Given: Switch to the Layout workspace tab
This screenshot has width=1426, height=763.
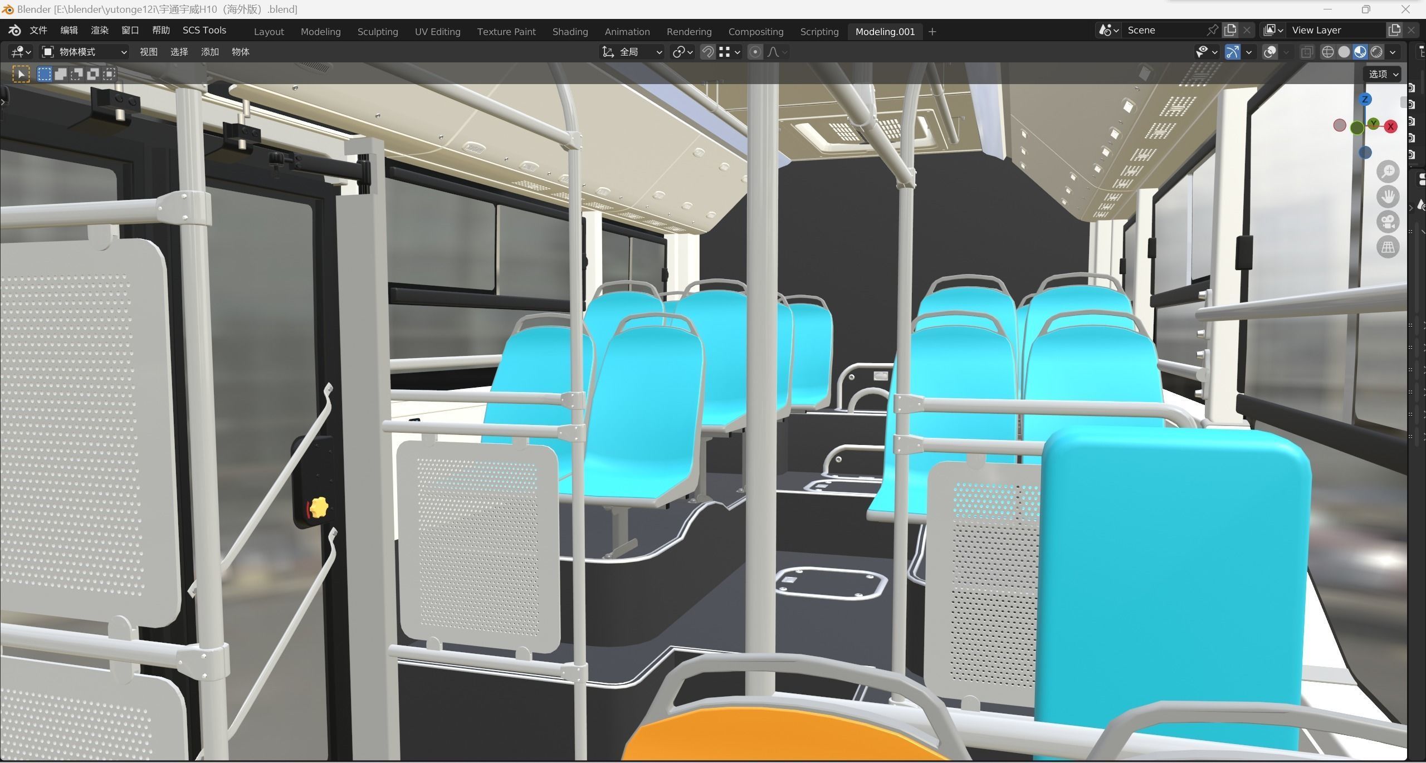Looking at the screenshot, I should point(268,32).
